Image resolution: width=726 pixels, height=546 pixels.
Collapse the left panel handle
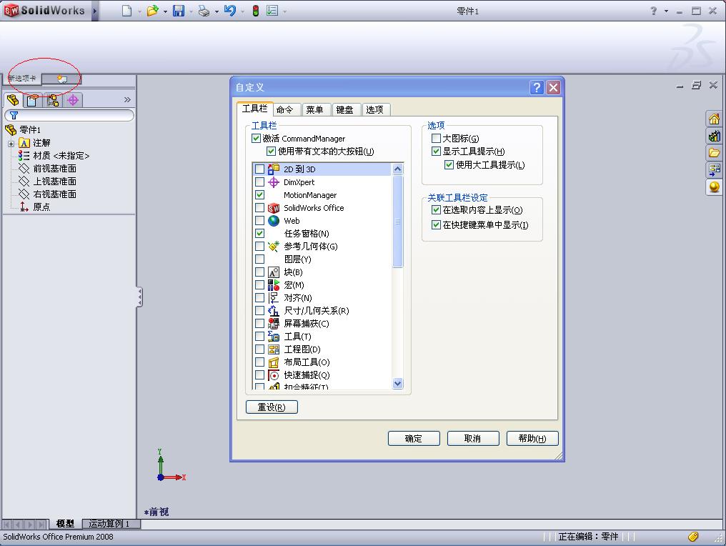tap(139, 297)
